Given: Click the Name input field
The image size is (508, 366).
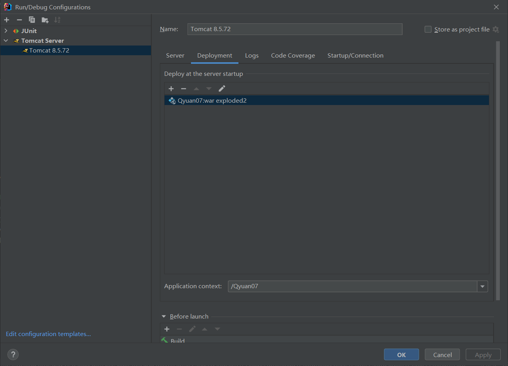Looking at the screenshot, I should 295,29.
